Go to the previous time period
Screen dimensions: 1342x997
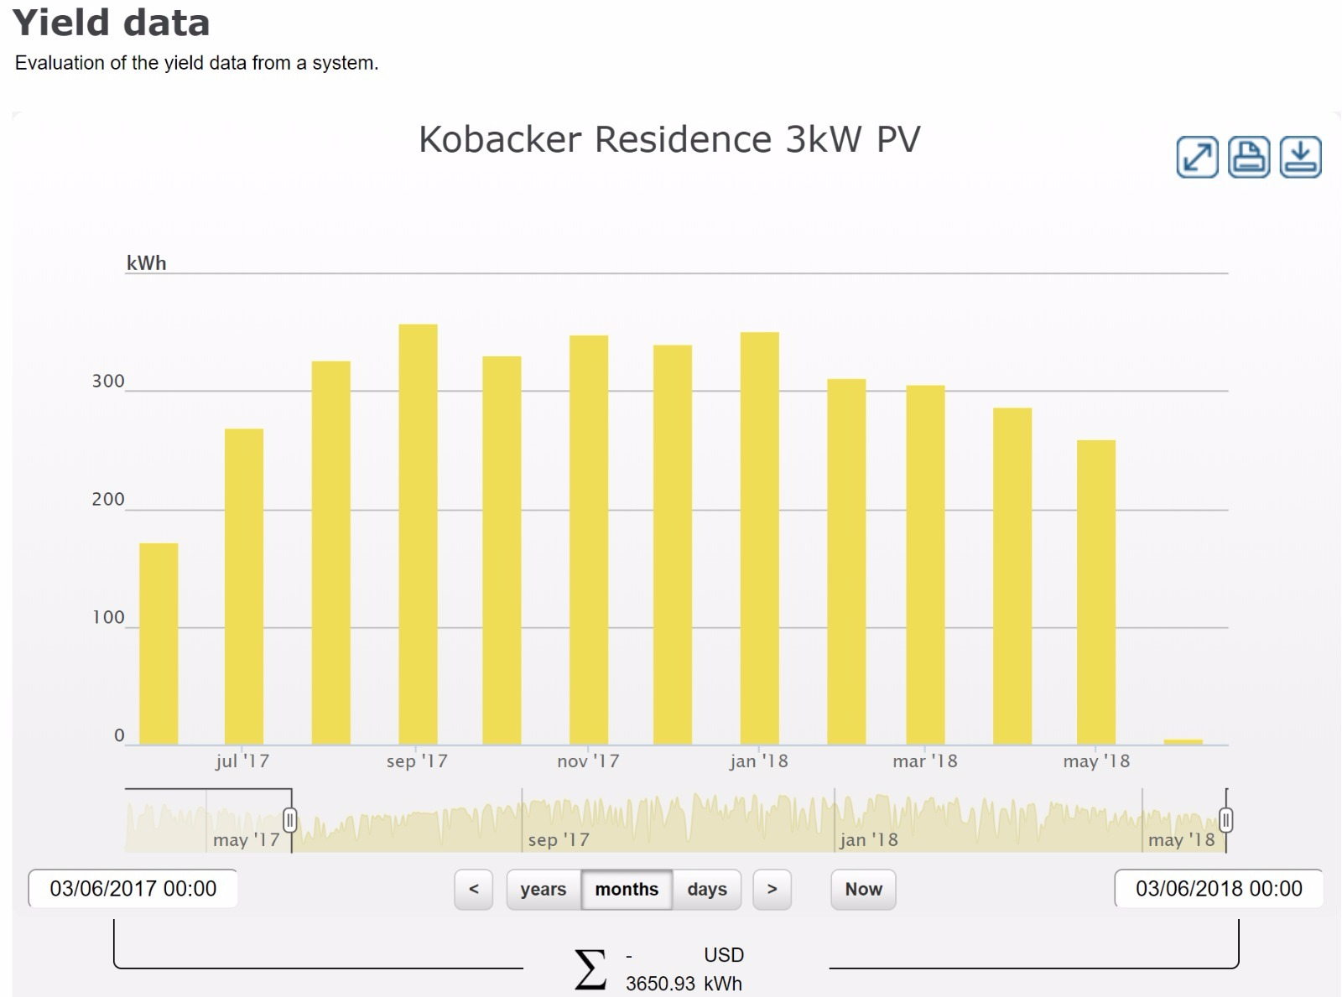(x=473, y=890)
